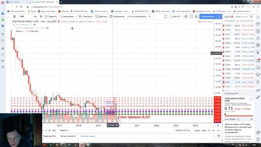Open Отчётность (Financials) menu
Image resolution: width=261 pixels, height=147 pixels.
pos(86,16)
